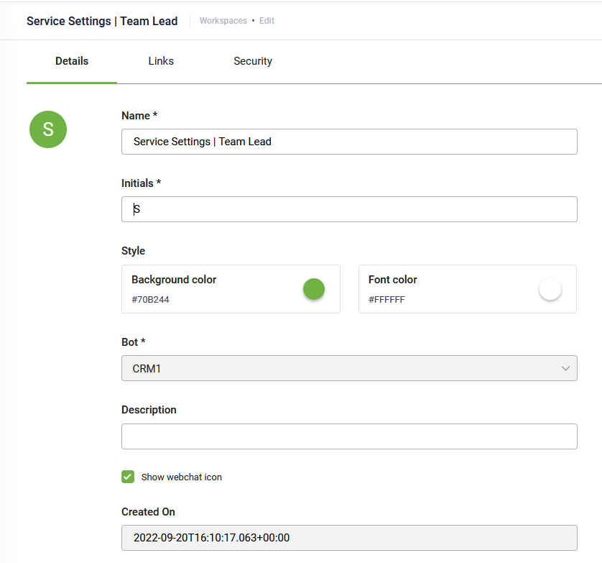602x563 pixels.
Task: Open the Security tab
Action: 253,61
